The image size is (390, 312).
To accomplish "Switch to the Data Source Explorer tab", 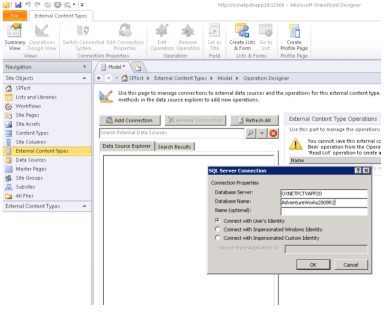I will tap(126, 146).
